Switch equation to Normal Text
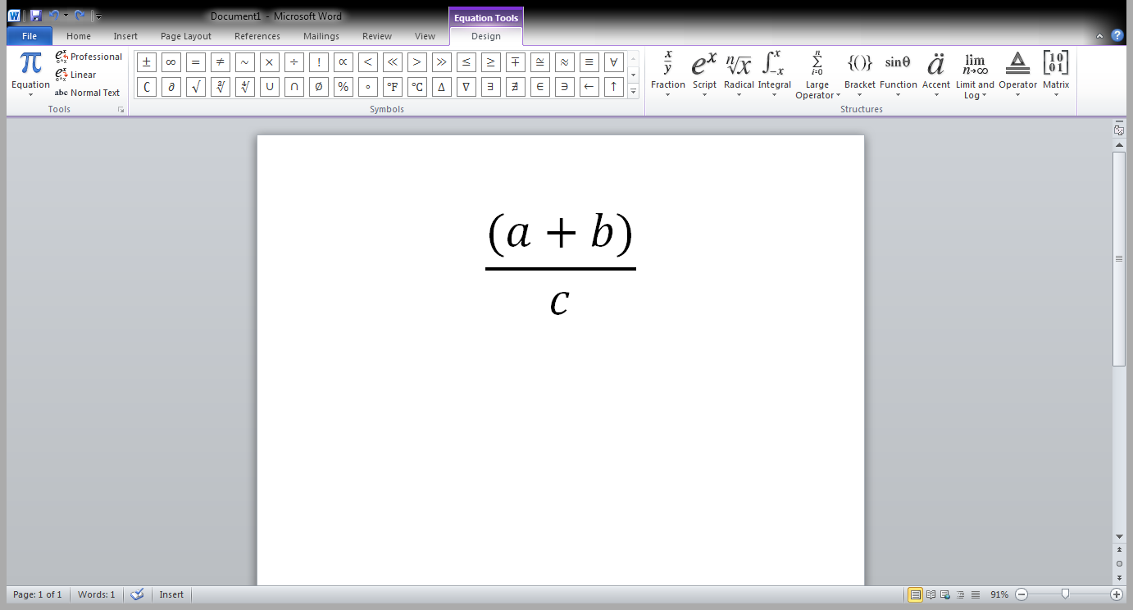This screenshot has width=1133, height=610. (x=88, y=93)
